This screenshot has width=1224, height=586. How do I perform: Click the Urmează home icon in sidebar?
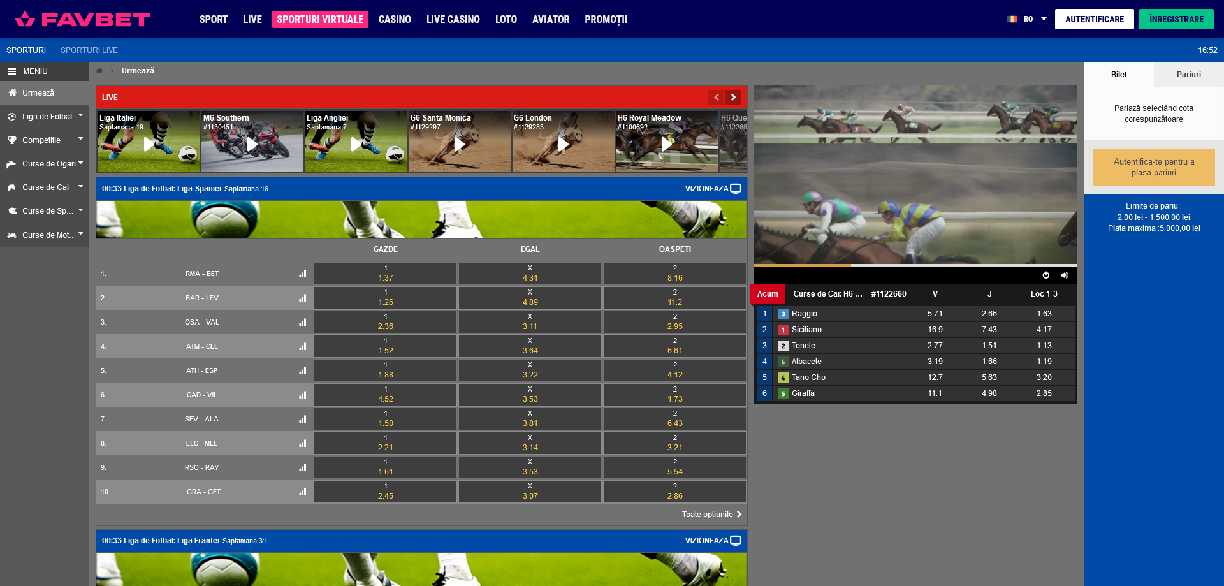[11, 93]
